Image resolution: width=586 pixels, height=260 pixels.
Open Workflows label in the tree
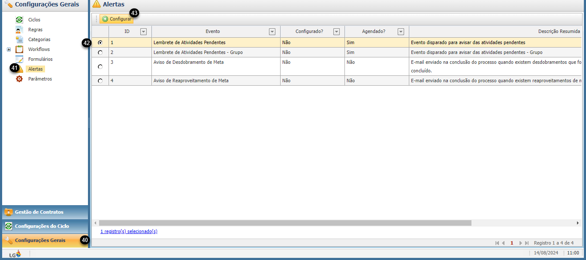(39, 49)
